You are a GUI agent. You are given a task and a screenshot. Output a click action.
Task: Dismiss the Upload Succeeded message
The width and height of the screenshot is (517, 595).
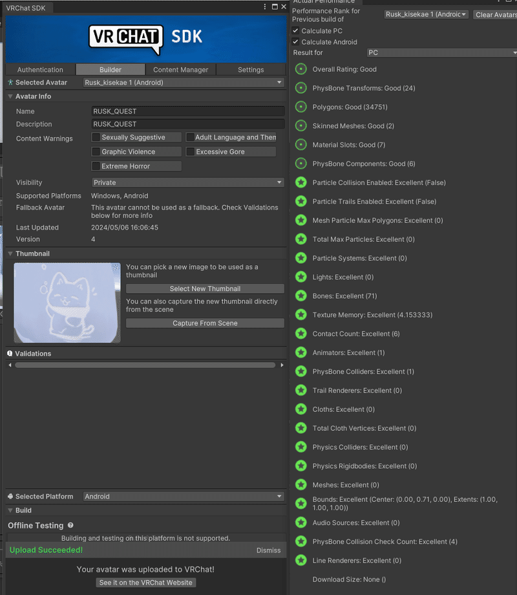[x=269, y=550]
